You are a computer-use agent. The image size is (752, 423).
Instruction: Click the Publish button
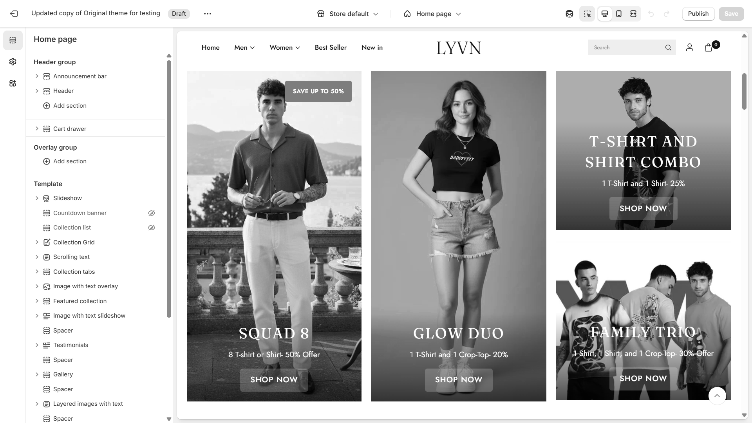pyautogui.click(x=698, y=14)
